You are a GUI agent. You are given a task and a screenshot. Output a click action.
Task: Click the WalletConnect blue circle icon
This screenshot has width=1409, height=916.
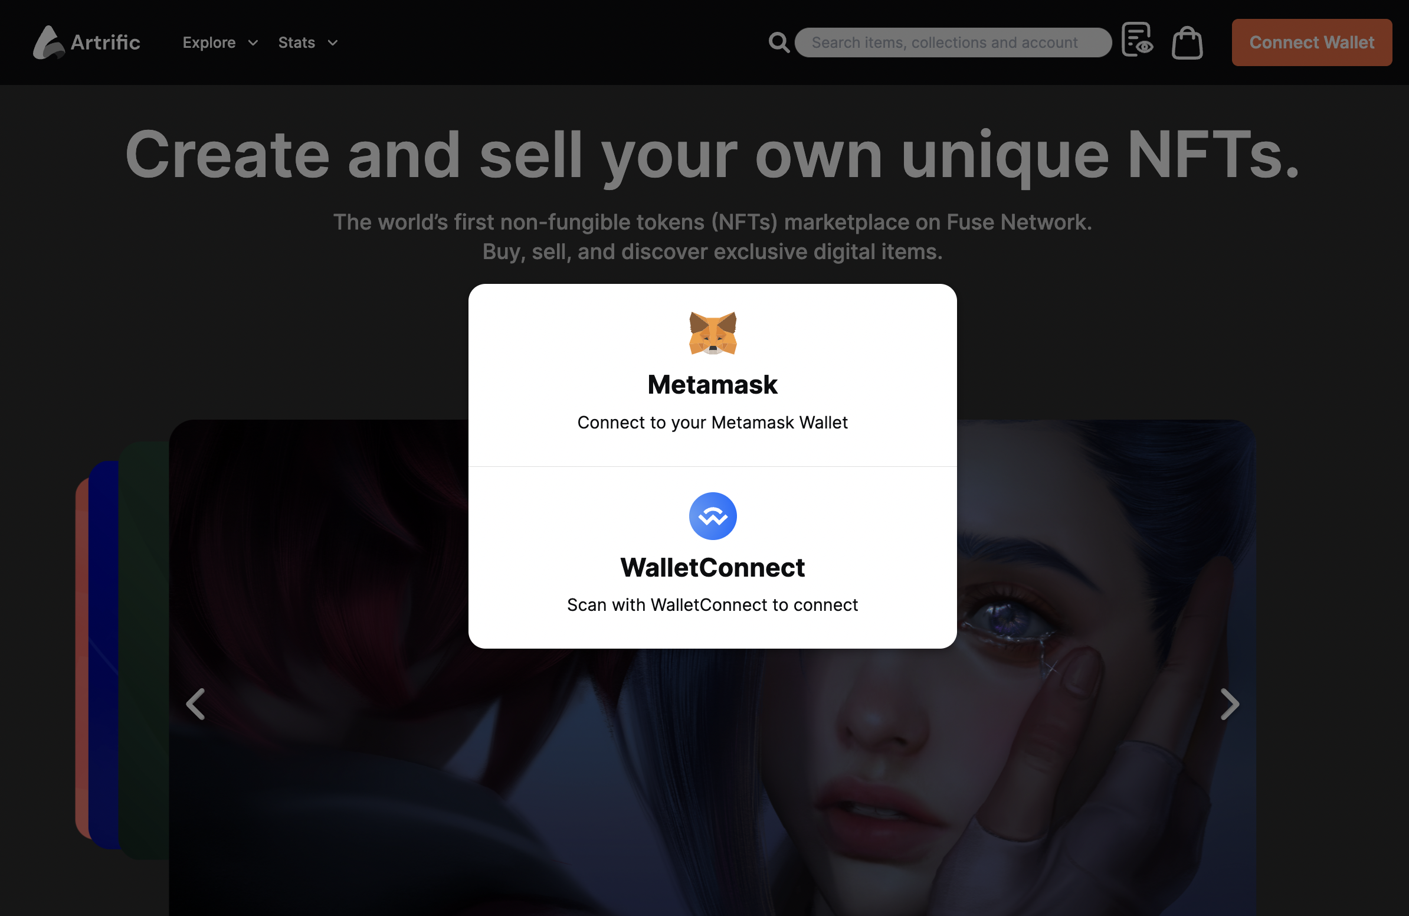pos(713,516)
